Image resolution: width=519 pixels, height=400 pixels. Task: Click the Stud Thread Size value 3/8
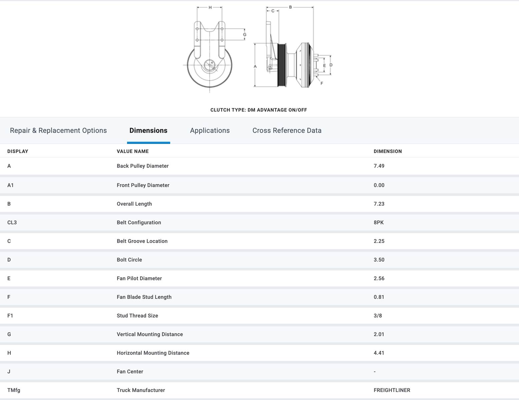[378, 316]
